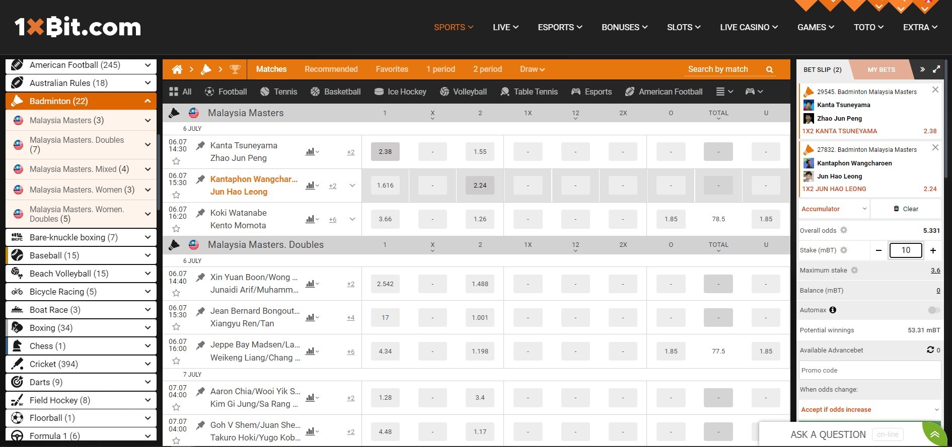
Task: Remove Kanta Tsuneyama bet from slip
Action: 935,90
